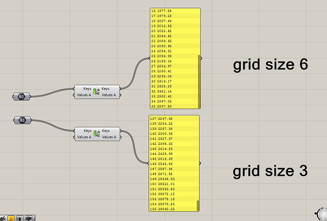
Task: Toggle the yellow profiler widget icon
Action: (x=11, y=219)
